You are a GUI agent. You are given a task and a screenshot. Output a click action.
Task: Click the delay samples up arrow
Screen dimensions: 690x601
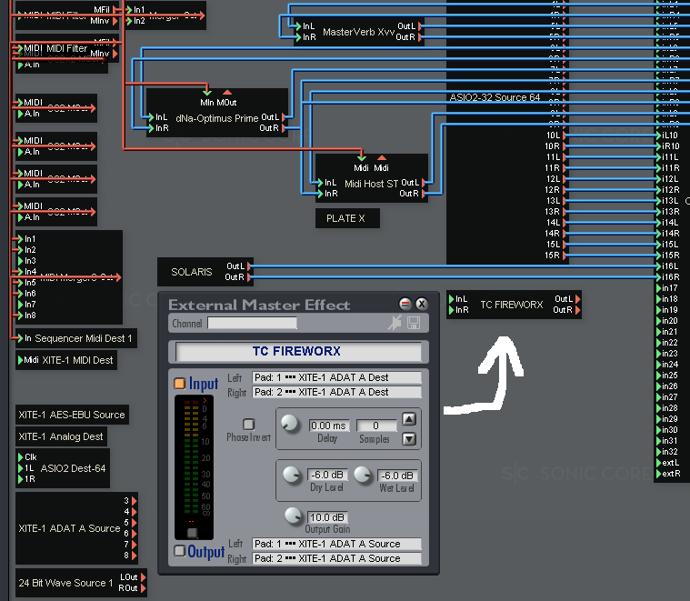click(x=409, y=419)
